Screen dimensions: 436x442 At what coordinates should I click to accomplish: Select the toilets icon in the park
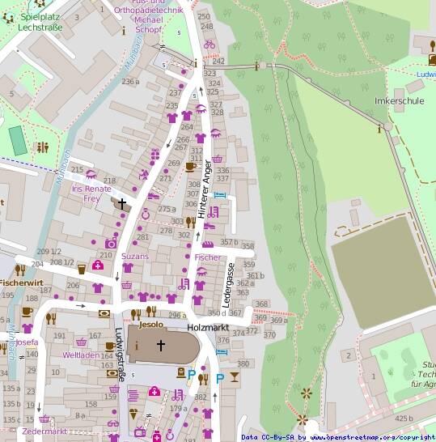tap(43, 147)
